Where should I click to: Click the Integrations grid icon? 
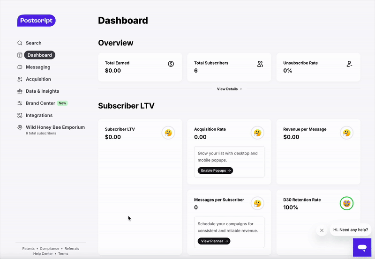(x=20, y=115)
